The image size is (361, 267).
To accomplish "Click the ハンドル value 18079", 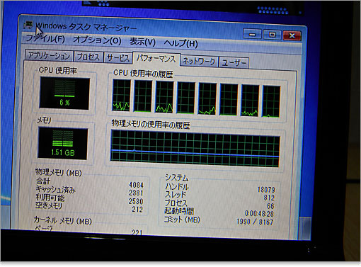I will pyautogui.click(x=266, y=190).
